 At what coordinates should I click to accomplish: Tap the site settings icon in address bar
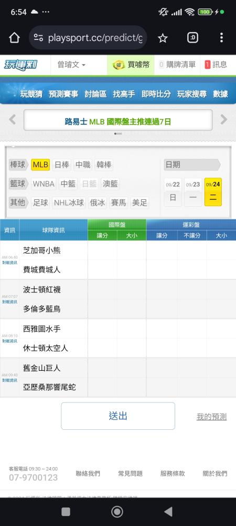[38, 38]
